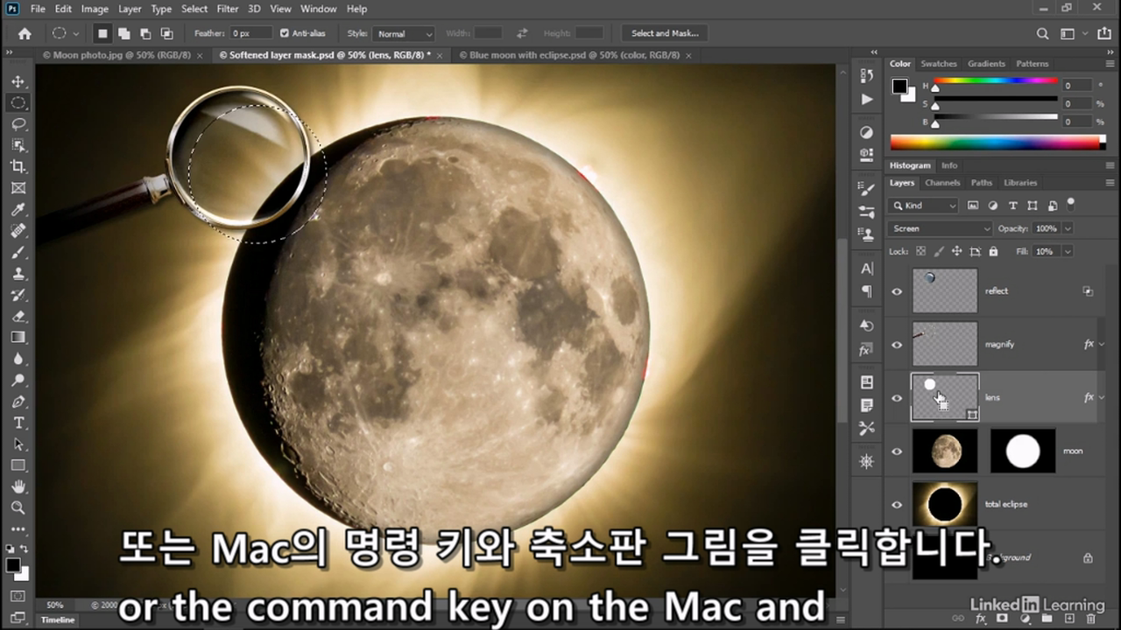Open the tool preset picker arrow
This screenshot has width=1121, height=630.
[75, 34]
